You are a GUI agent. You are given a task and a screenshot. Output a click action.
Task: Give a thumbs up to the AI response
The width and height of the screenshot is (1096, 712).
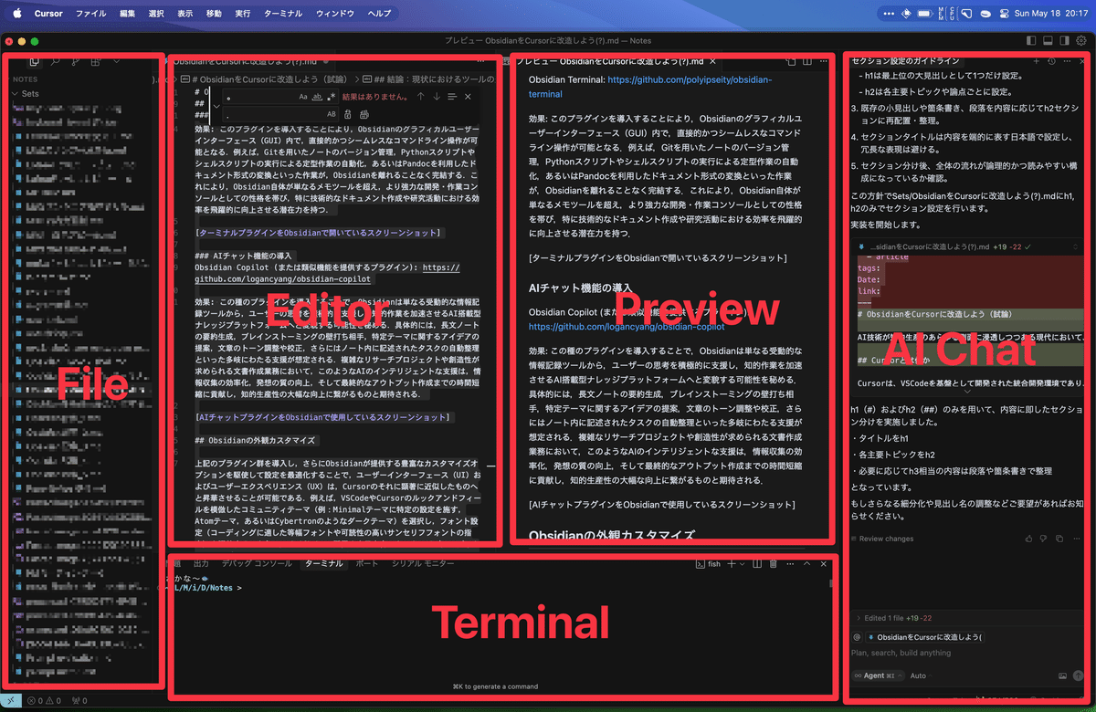click(x=1029, y=539)
